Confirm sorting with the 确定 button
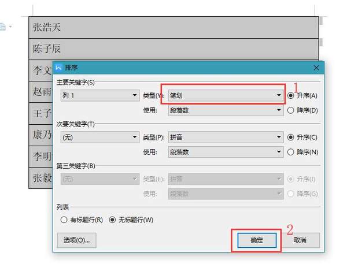 (x=256, y=240)
